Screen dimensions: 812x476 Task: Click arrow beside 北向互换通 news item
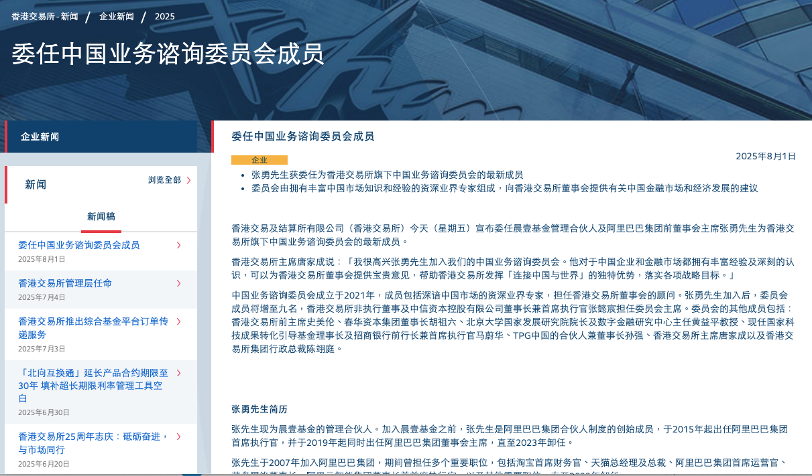(x=178, y=373)
